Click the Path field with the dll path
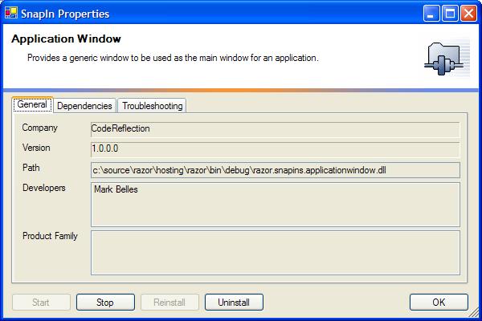482x321 pixels. (275, 170)
